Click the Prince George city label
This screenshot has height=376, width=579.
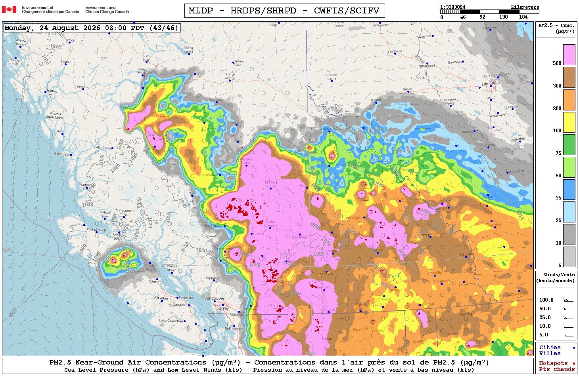[230, 76]
